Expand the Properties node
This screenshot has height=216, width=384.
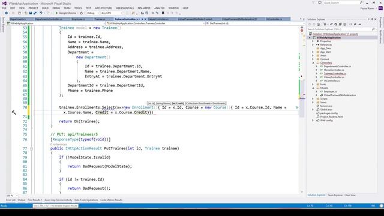pos(313,41)
